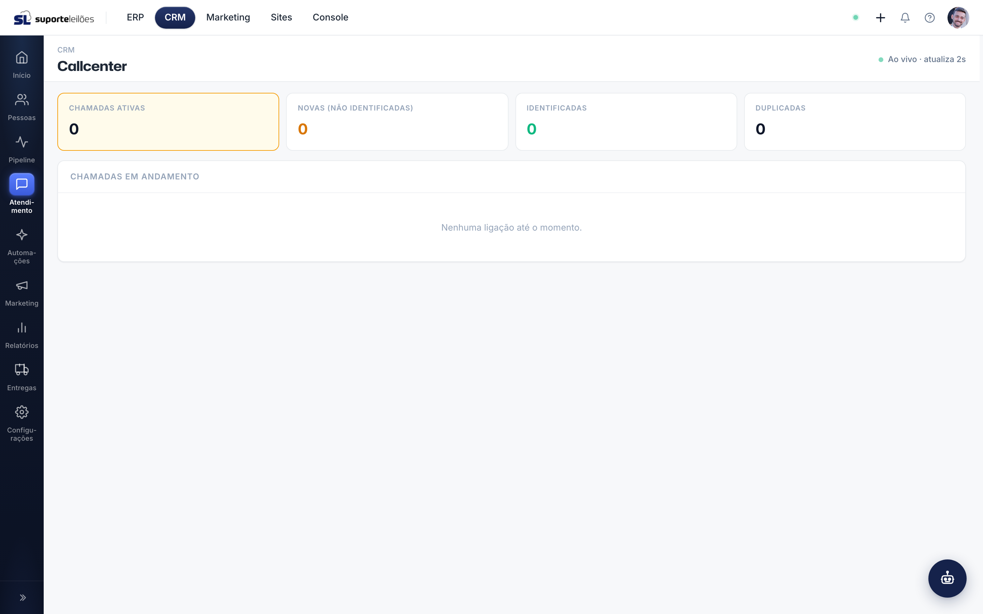
Task: Click the Callcenter page title
Action: point(92,66)
